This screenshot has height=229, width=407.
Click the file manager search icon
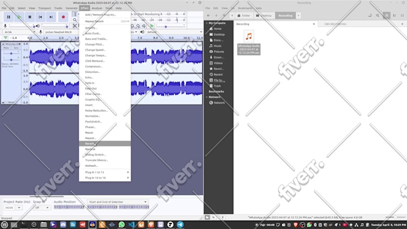coord(378,16)
